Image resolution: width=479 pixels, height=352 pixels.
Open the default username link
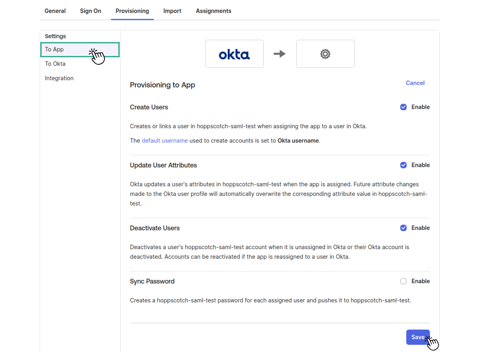coord(165,141)
